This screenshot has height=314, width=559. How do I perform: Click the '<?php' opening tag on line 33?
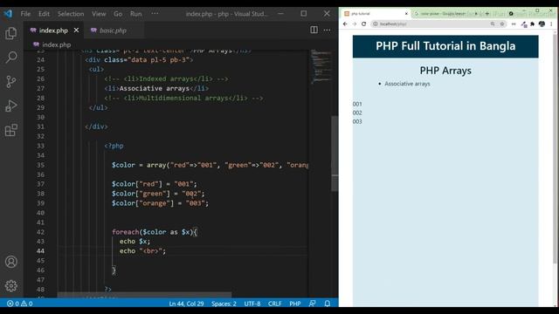point(114,146)
